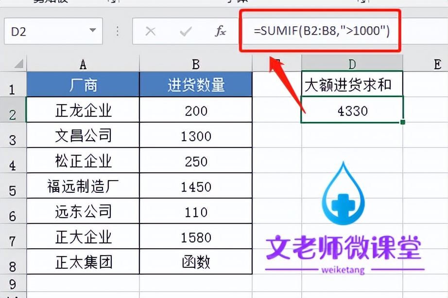Click the Insert Function fx icon

[221, 31]
